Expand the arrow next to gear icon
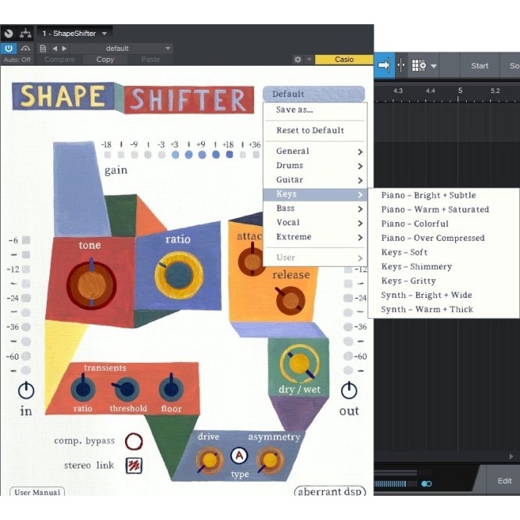Screen dimensions: 520x520 309,59
